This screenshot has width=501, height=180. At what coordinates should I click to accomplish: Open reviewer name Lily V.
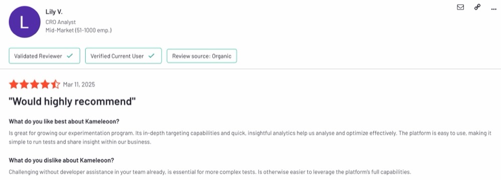(54, 12)
